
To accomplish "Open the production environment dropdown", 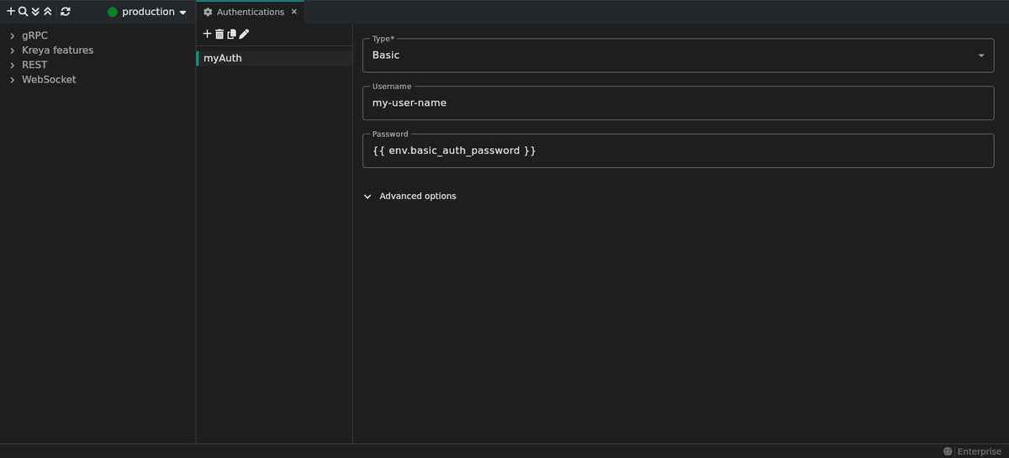I will click(147, 12).
